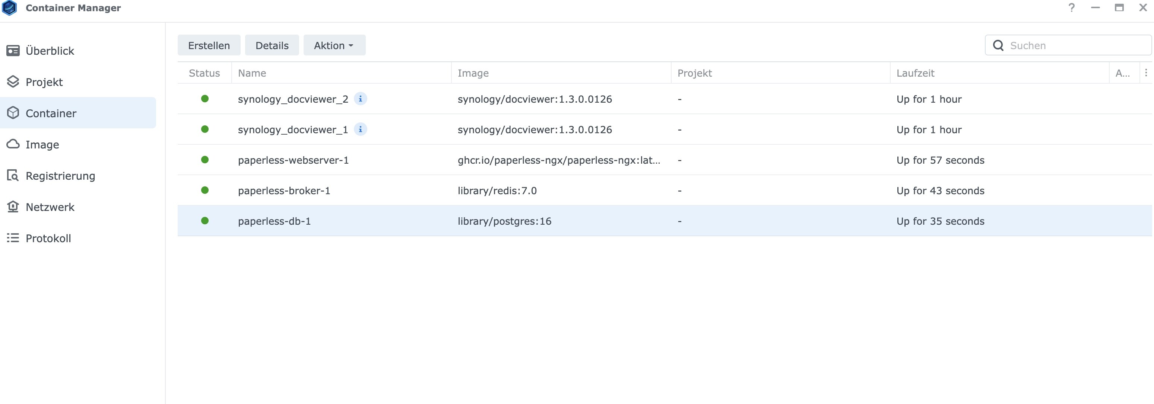Click the Registrierung search icon

(x=13, y=175)
